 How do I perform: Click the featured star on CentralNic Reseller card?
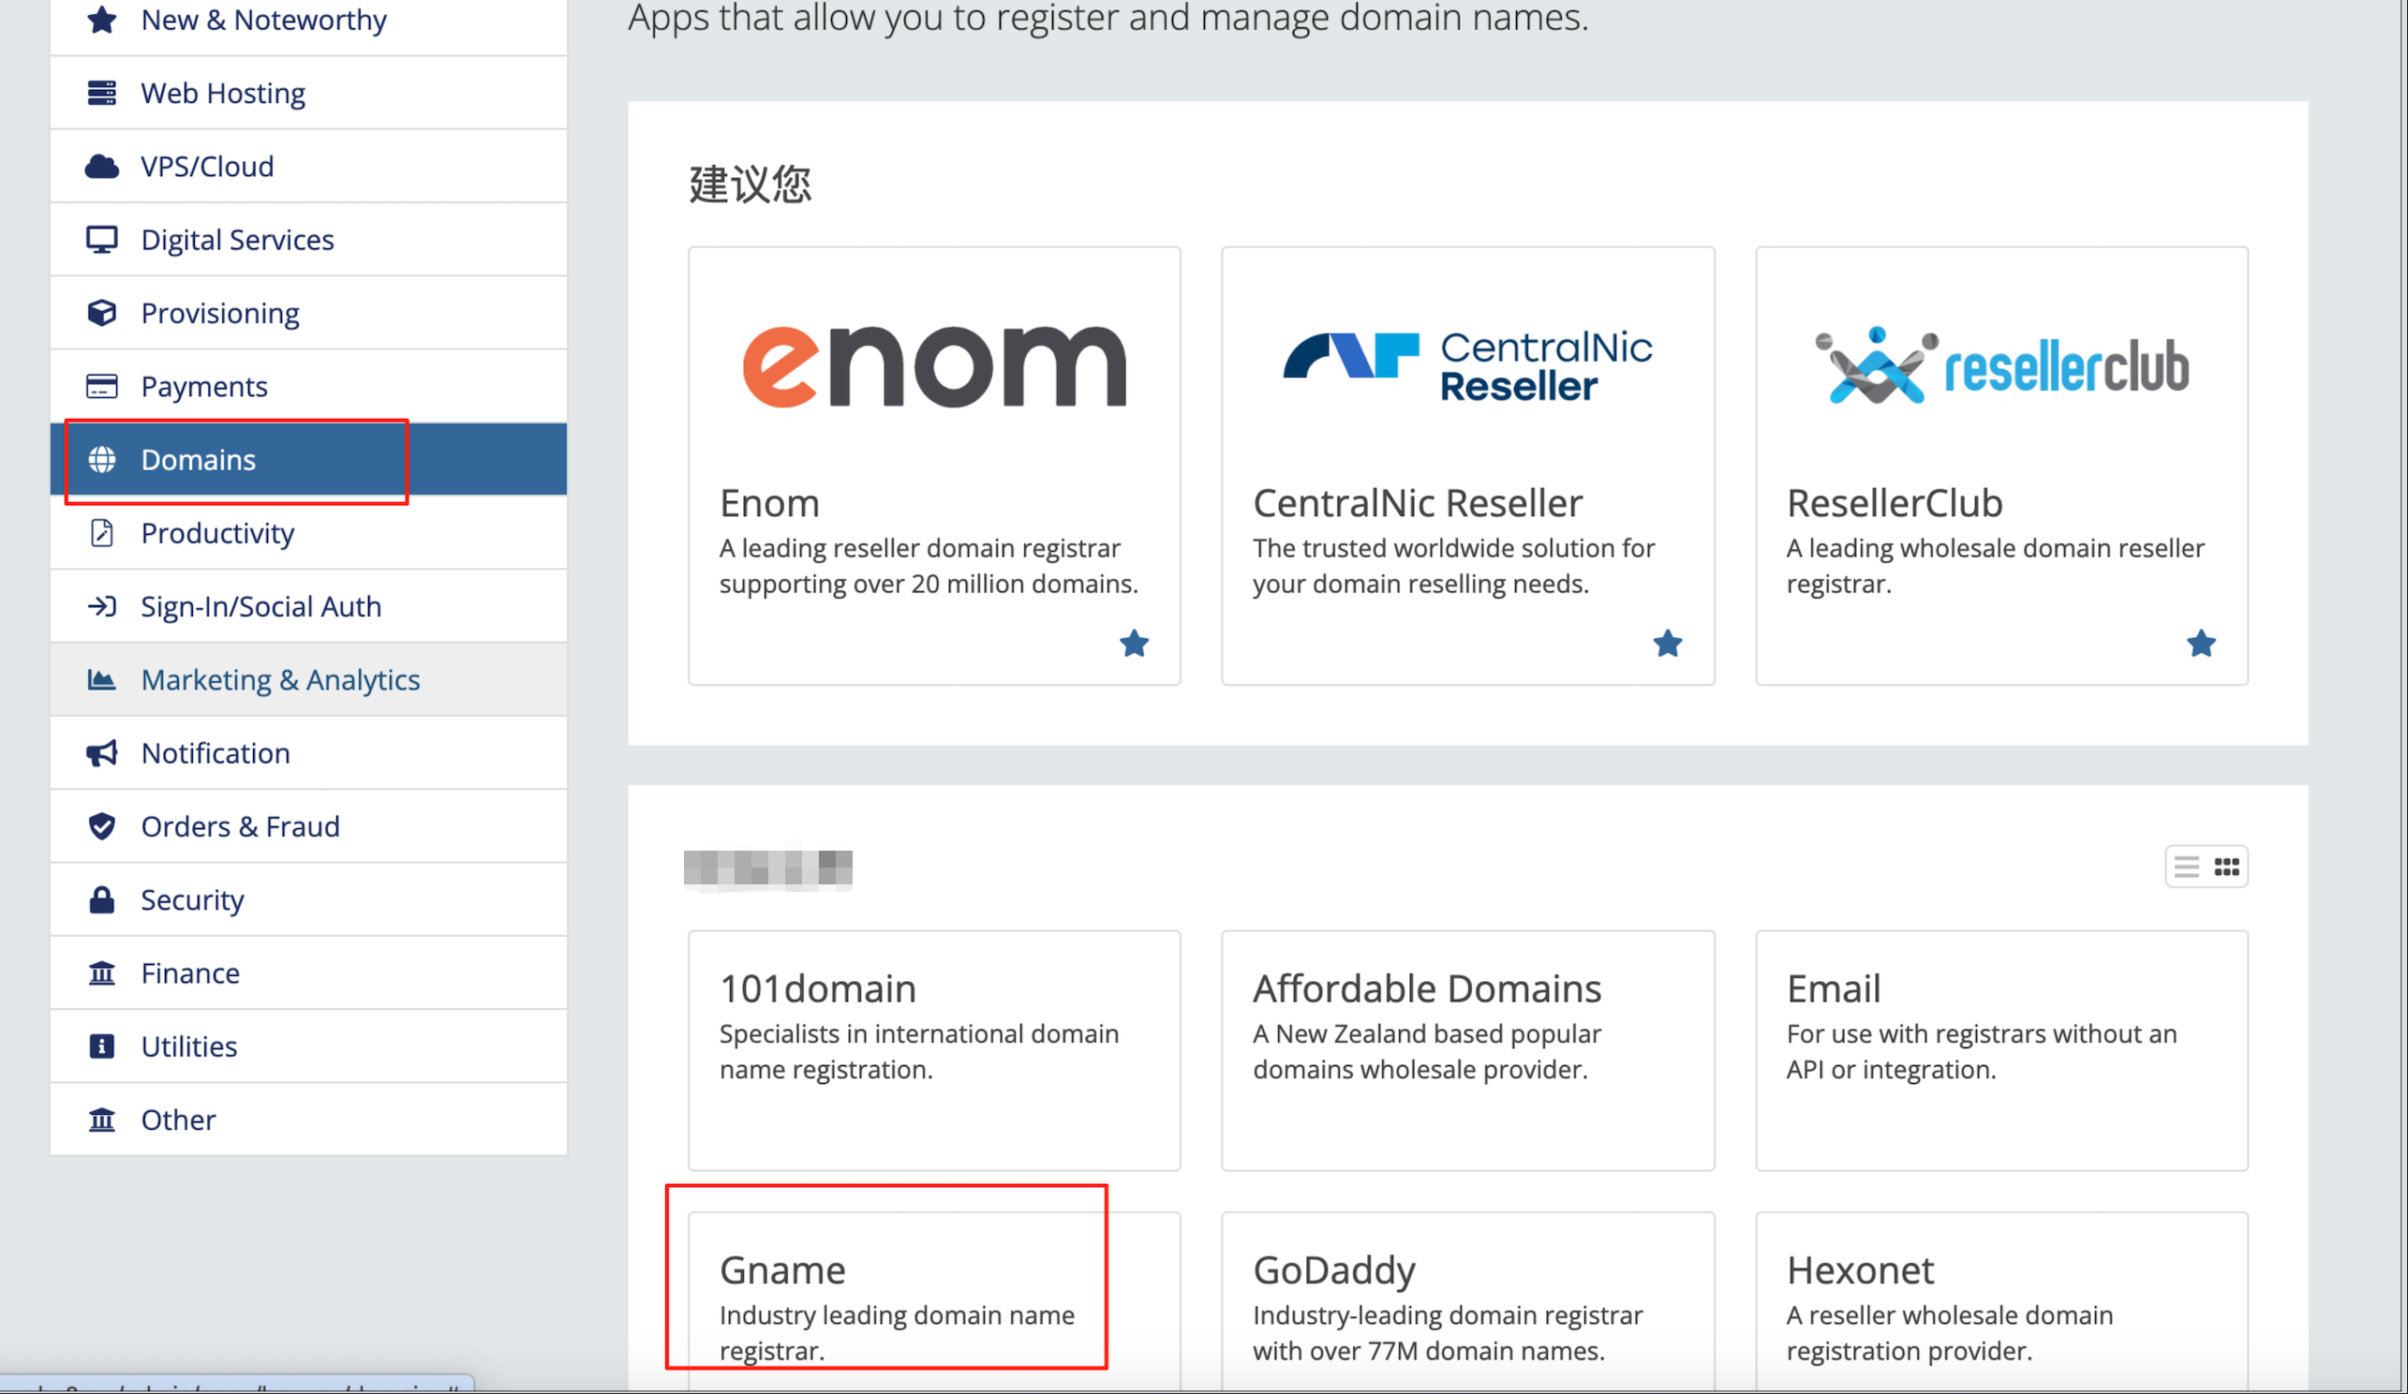pos(1668,643)
